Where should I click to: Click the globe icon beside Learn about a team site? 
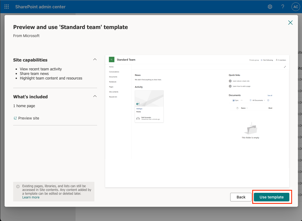click(x=230, y=81)
